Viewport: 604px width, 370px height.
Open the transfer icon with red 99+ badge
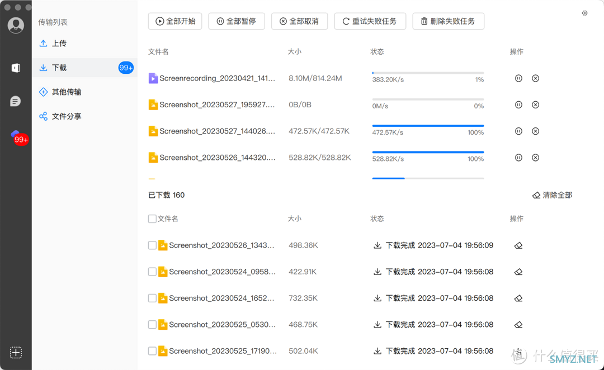(19, 138)
